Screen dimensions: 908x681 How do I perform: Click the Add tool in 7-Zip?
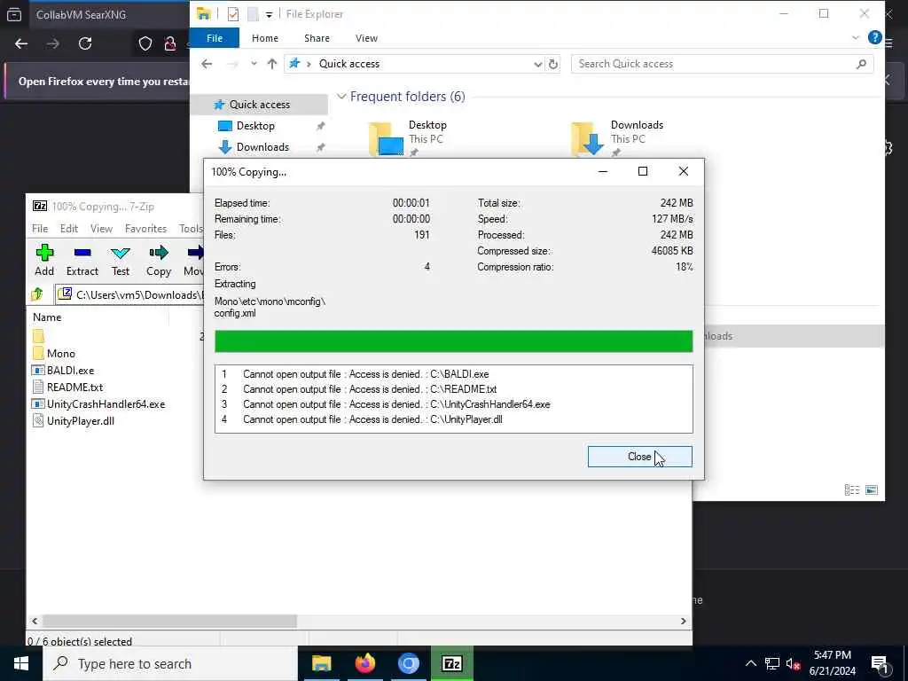[44, 260]
